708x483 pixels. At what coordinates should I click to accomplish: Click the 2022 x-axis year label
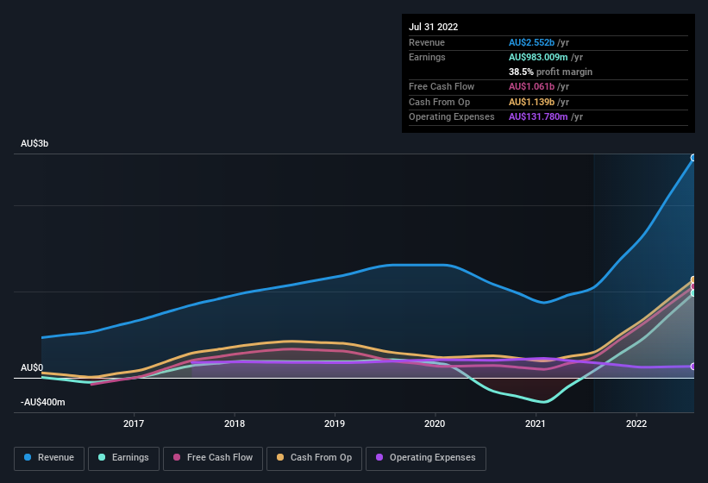pos(636,423)
